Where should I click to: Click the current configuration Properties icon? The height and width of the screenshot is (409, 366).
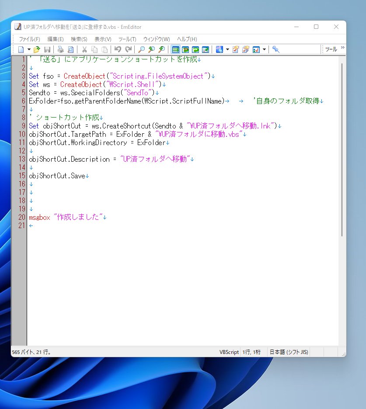click(x=235, y=49)
